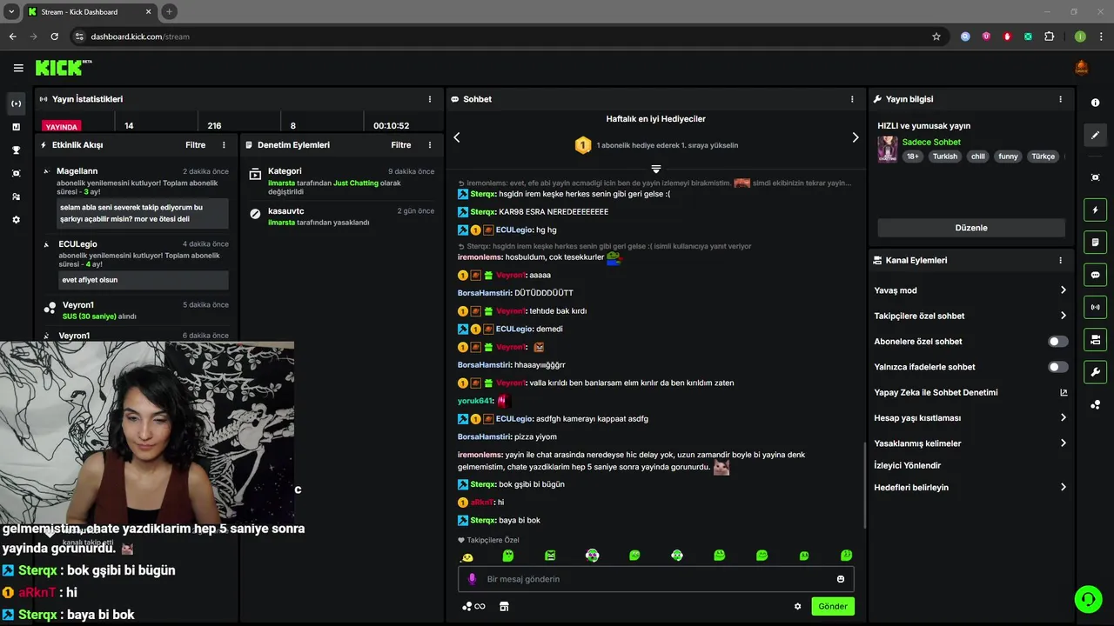The height and width of the screenshot is (626, 1114).
Task: Open the hamburger menu beside the Kick logo
Action: [18, 68]
